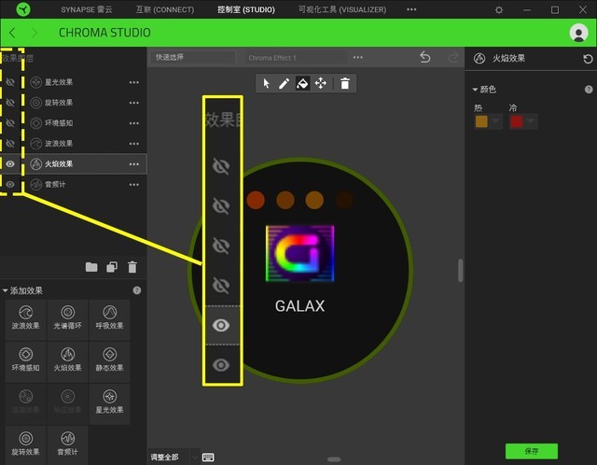The height and width of the screenshot is (465, 597).
Task: Open the 热 color dropdown arrow
Action: (x=495, y=121)
